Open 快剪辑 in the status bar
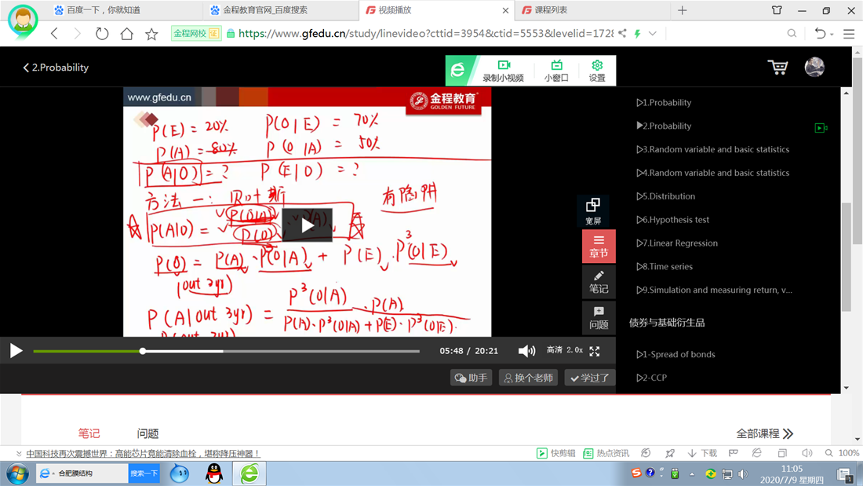 (x=556, y=453)
